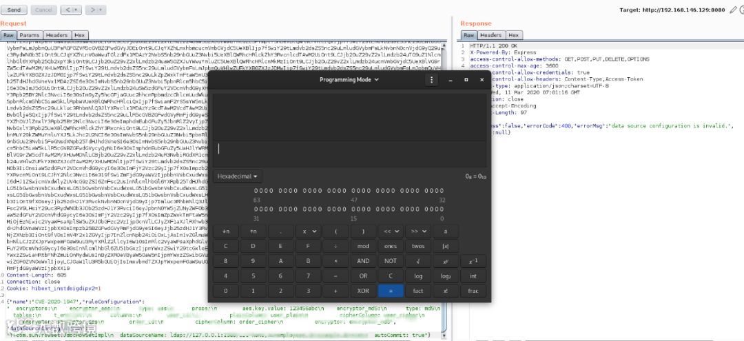
Task: Click the minus (−) key in calculator
Action: [x=336, y=276]
